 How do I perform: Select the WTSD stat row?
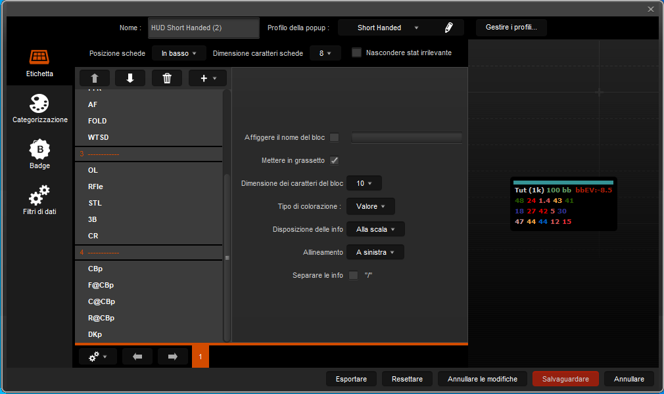(149, 137)
